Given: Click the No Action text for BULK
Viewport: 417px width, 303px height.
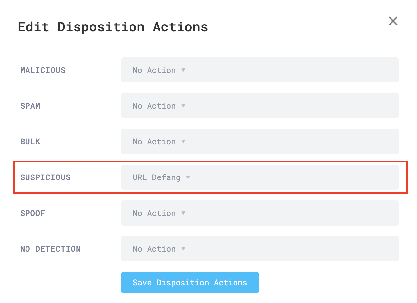Looking at the screenshot, I should pyautogui.click(x=154, y=141).
